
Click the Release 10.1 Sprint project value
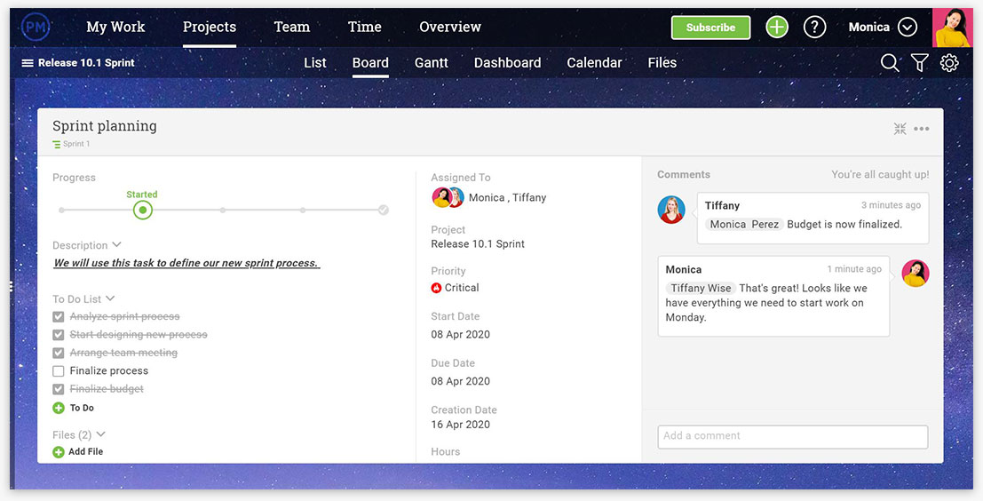[x=478, y=244]
